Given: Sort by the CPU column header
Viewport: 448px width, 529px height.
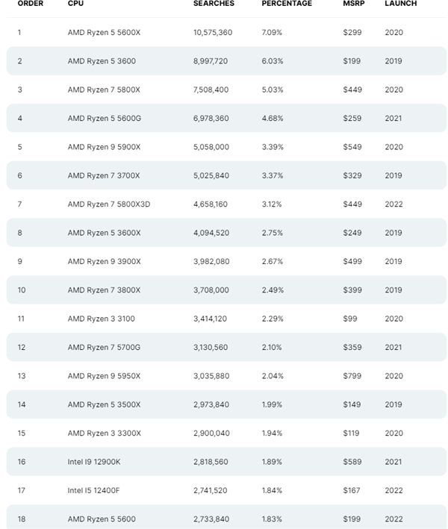Looking at the screenshot, I should [75, 4].
